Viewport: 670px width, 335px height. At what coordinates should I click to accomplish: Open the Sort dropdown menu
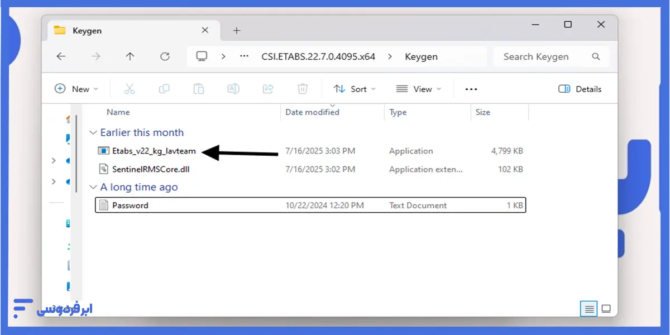[x=355, y=89]
